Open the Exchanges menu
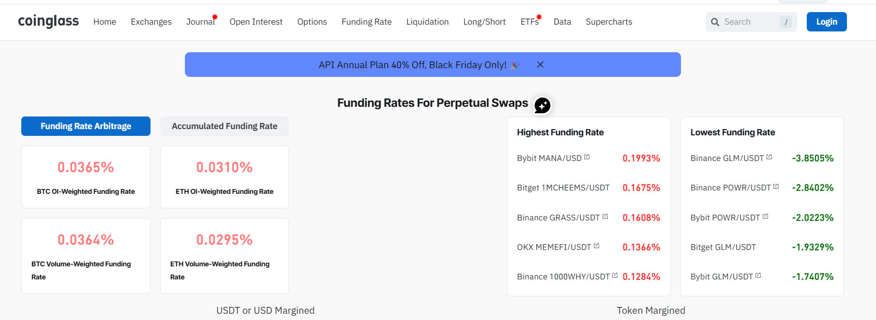 tap(151, 22)
